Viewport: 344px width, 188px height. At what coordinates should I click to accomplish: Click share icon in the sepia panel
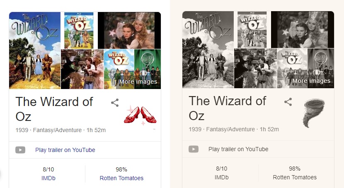click(288, 102)
